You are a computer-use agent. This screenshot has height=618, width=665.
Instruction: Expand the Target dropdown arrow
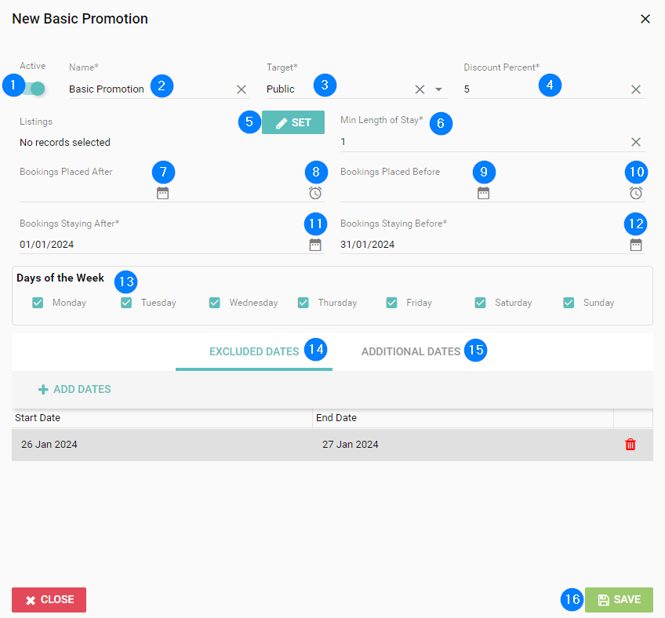point(439,89)
